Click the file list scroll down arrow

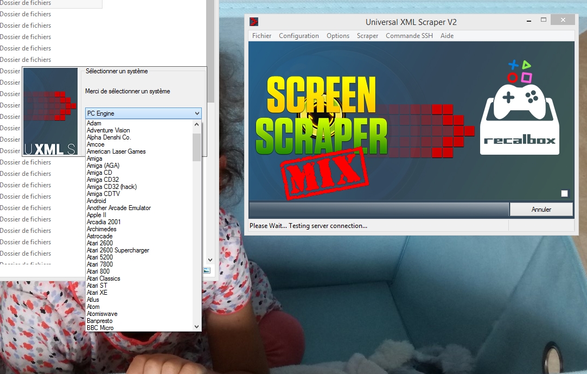click(x=210, y=259)
